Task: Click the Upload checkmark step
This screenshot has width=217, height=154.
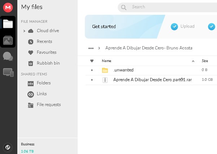Action: pyautogui.click(x=174, y=26)
